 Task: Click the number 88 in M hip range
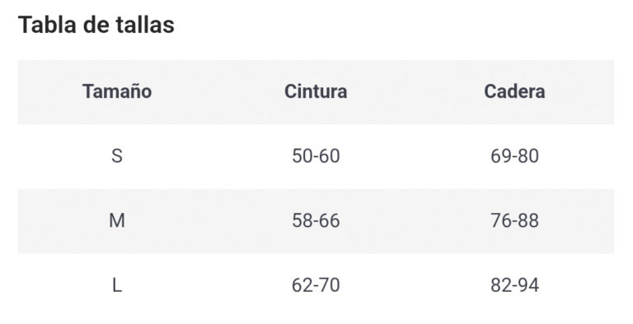click(528, 221)
